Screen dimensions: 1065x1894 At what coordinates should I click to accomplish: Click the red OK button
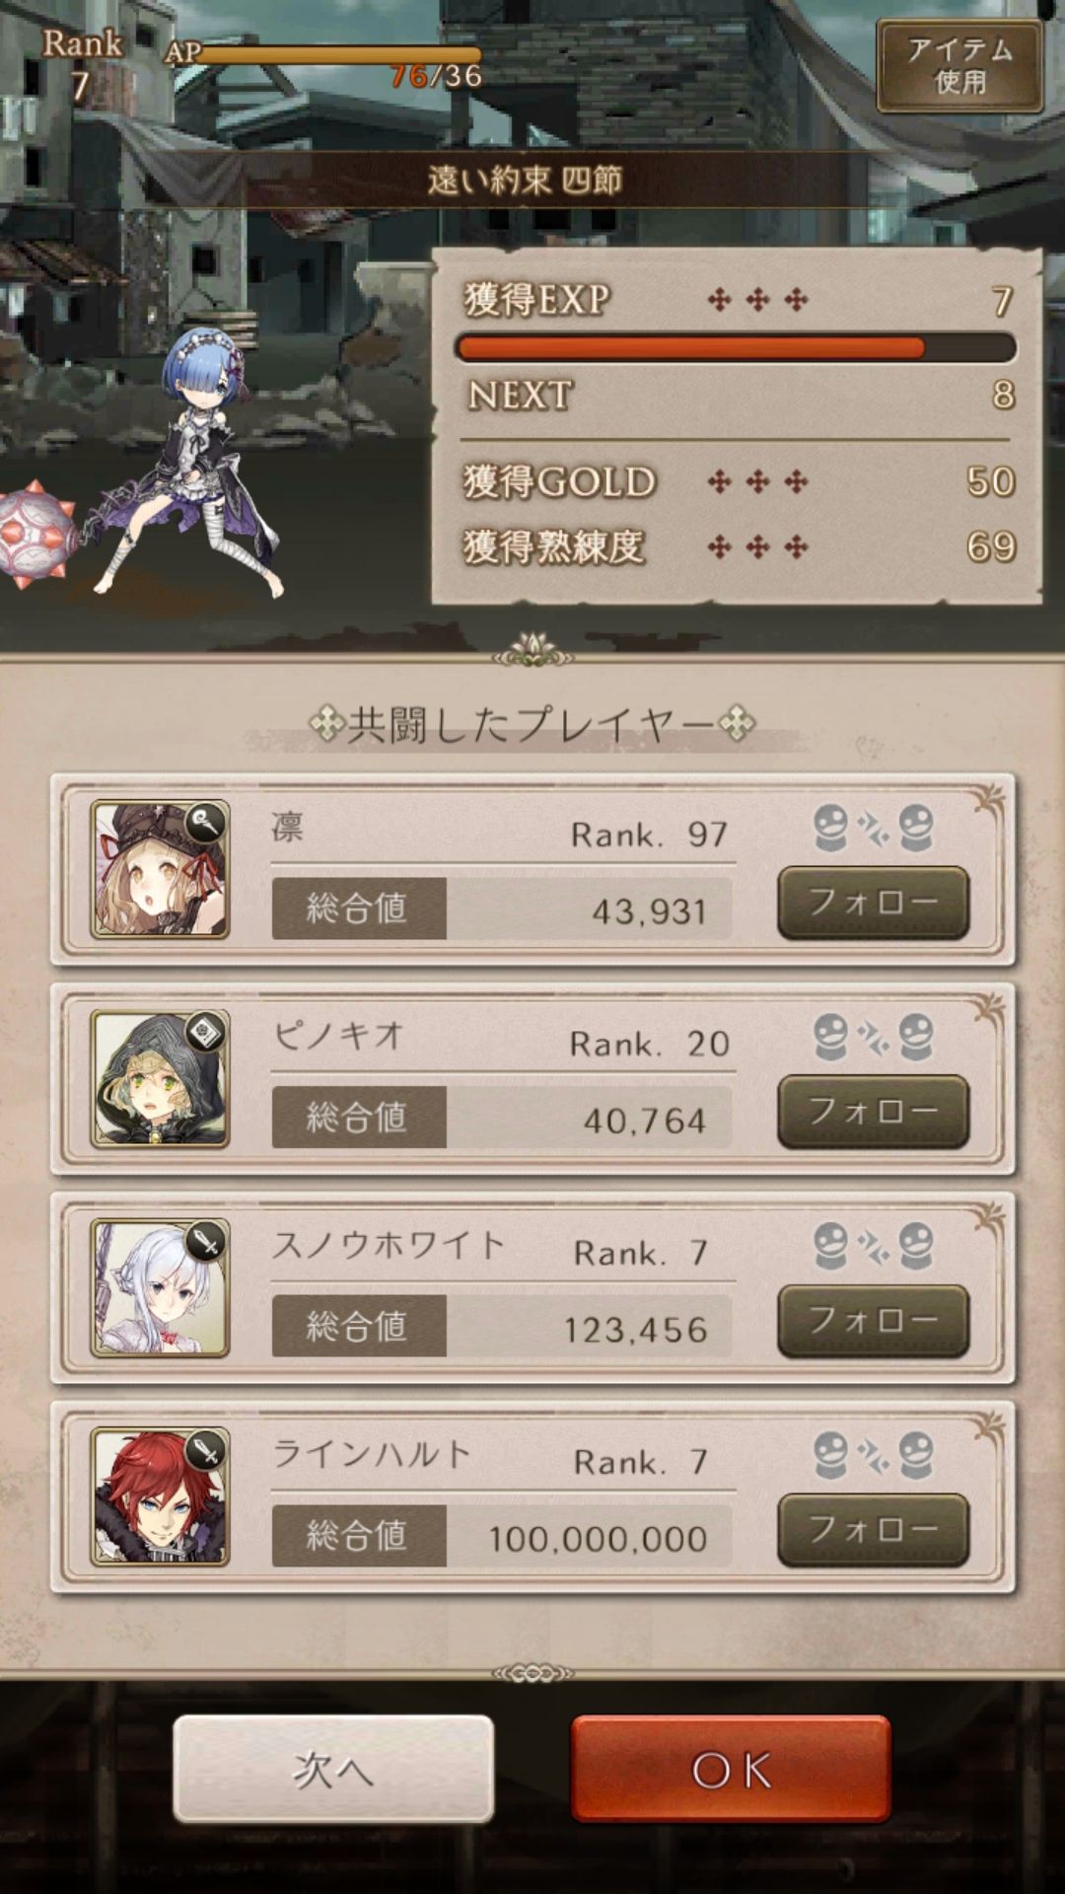click(731, 1769)
